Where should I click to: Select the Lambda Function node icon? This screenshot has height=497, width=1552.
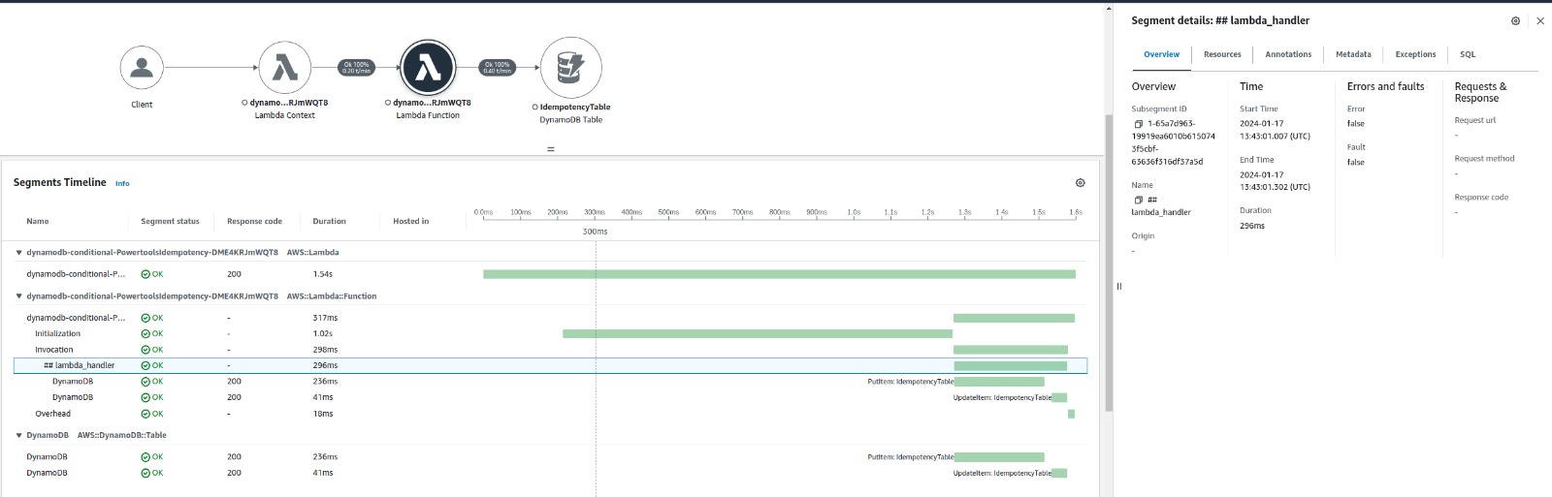pos(428,68)
